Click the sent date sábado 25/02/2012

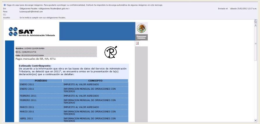(243, 9)
